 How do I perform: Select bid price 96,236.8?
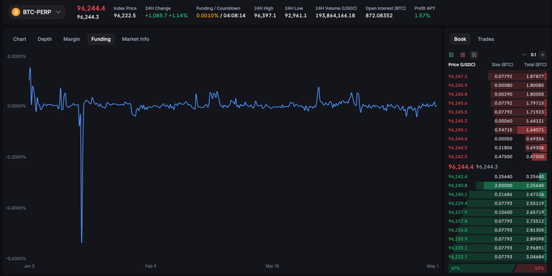click(458, 230)
